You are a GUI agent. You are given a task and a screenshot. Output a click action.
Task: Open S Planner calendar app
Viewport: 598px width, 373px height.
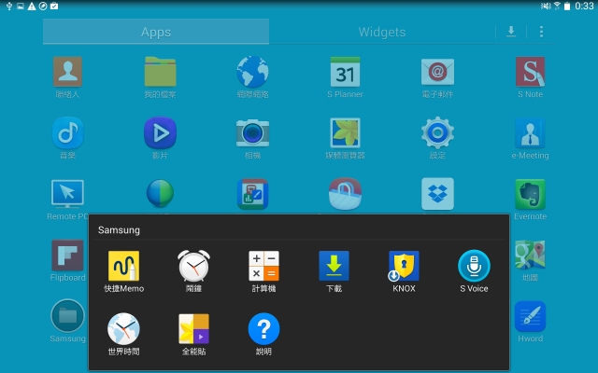pos(345,72)
